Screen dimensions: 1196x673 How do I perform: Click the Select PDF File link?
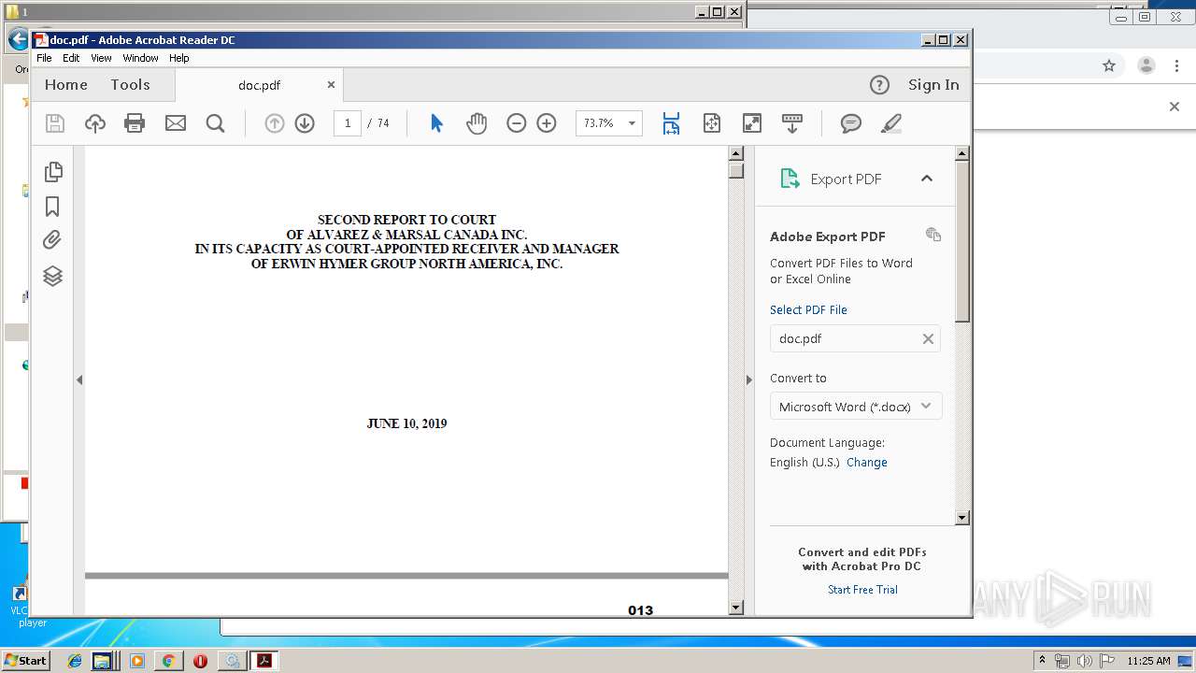808,309
